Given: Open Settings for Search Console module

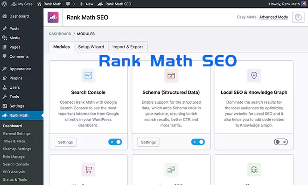Looking at the screenshot, I should point(65,142).
